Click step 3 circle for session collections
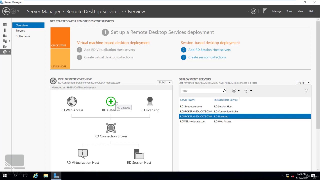 183,57
